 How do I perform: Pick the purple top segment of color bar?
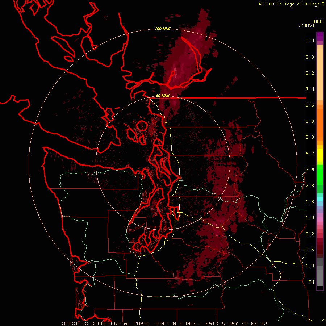[x=320, y=36]
